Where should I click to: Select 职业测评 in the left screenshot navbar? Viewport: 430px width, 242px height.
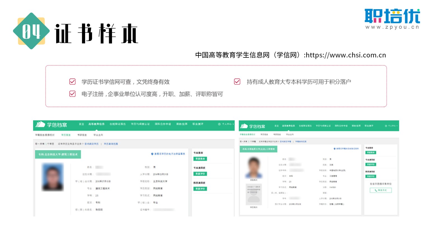[198, 124]
